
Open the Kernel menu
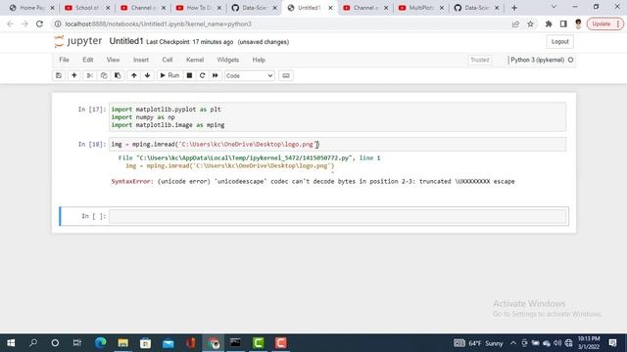(x=195, y=60)
